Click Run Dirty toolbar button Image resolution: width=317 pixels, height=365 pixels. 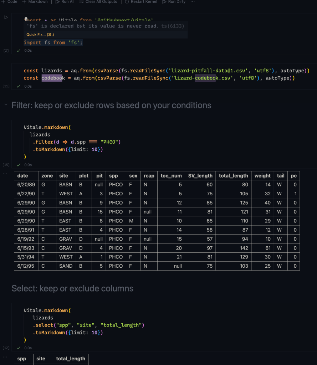pos(174,2)
